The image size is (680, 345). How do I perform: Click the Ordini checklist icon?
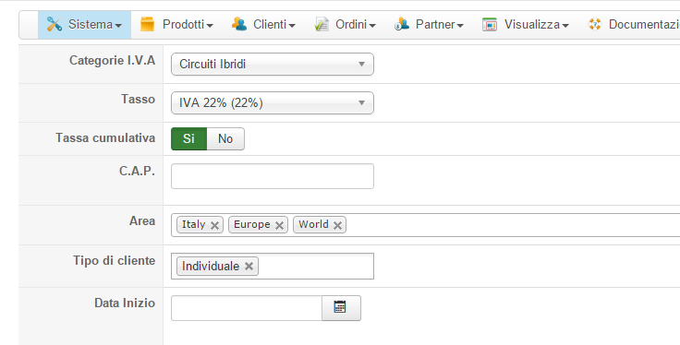click(322, 24)
